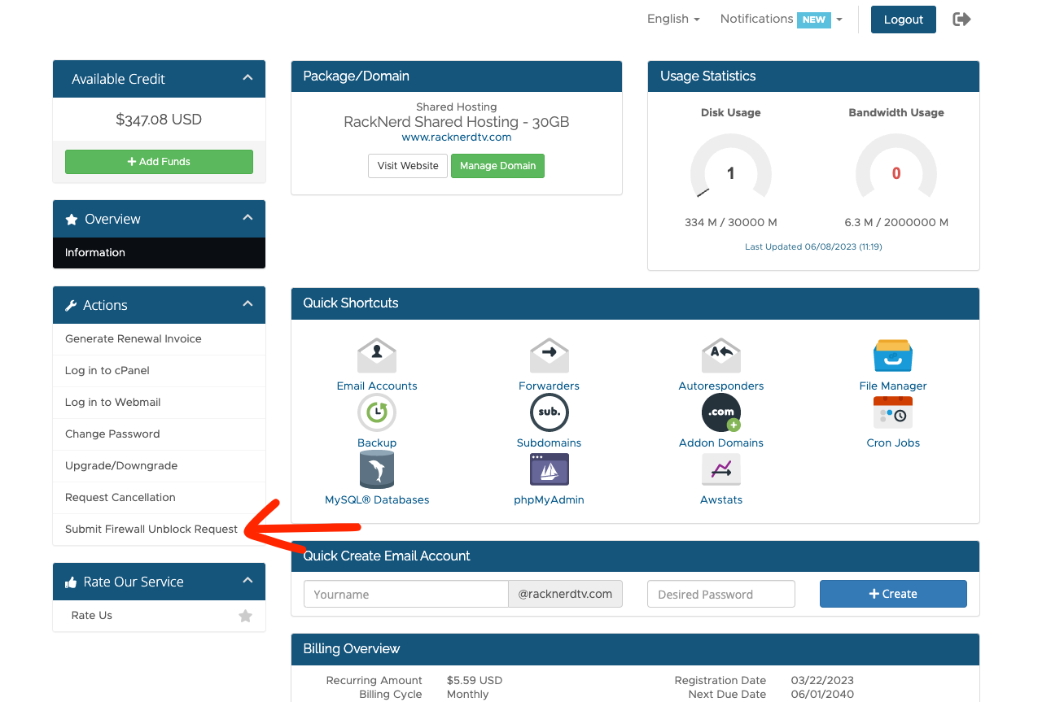
Task: Open phpMyAdmin from Quick Shortcuts
Action: point(549,469)
